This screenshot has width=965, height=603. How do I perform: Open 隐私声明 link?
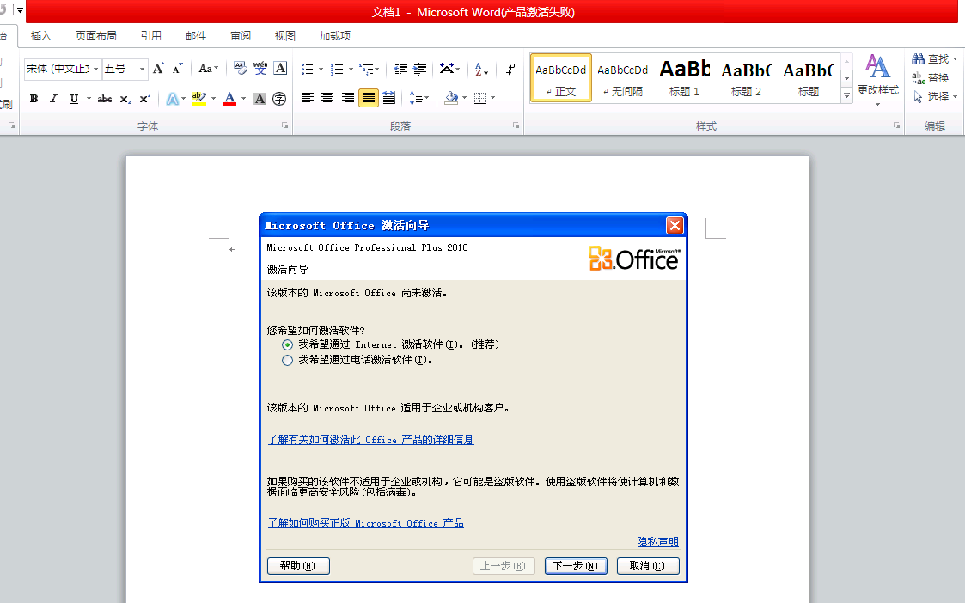coord(658,541)
